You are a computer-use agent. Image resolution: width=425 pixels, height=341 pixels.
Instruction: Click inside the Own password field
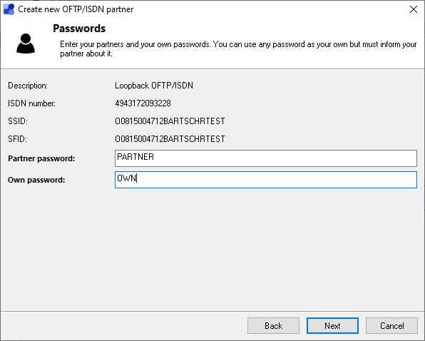tap(265, 180)
